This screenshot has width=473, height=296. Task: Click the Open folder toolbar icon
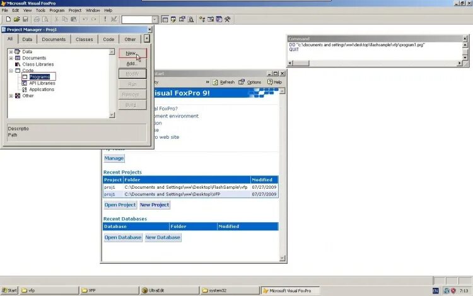[x=16, y=20]
